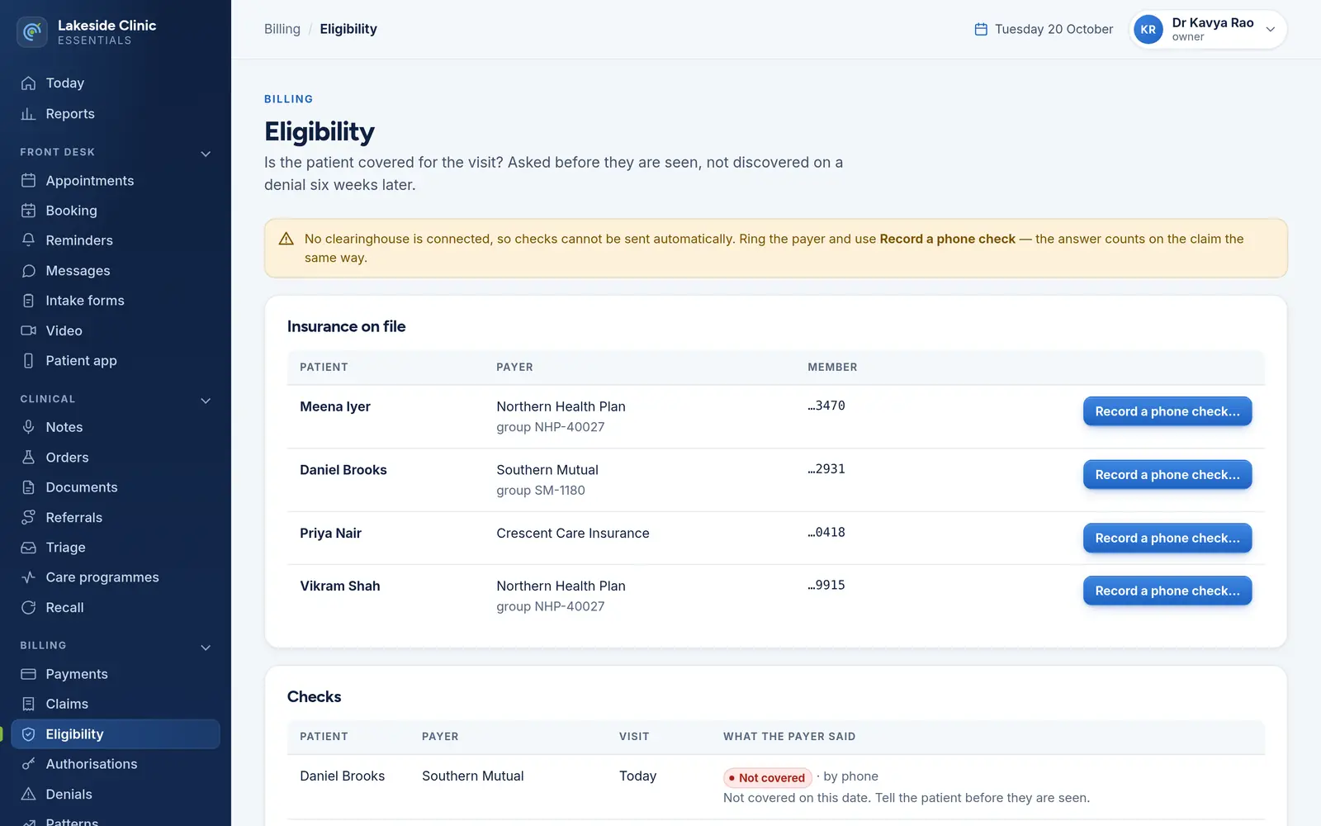1321x826 pixels.
Task: Record a phone check for Daniel Brooks
Action: tap(1167, 475)
